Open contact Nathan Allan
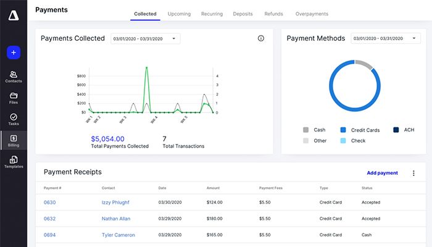Image resolution: width=432 pixels, height=247 pixels. tap(117, 219)
